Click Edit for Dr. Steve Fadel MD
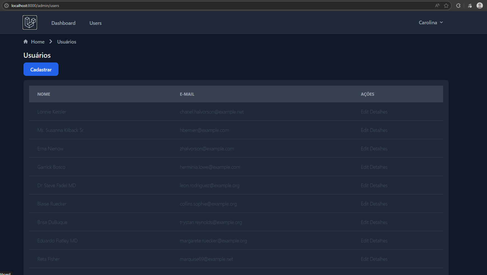This screenshot has width=487, height=275. 364,185
